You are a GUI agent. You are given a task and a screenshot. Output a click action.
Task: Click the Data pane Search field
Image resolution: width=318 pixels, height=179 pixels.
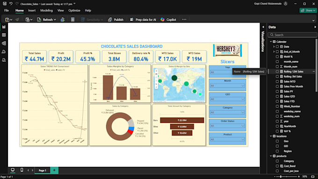pyautogui.click(x=292, y=35)
